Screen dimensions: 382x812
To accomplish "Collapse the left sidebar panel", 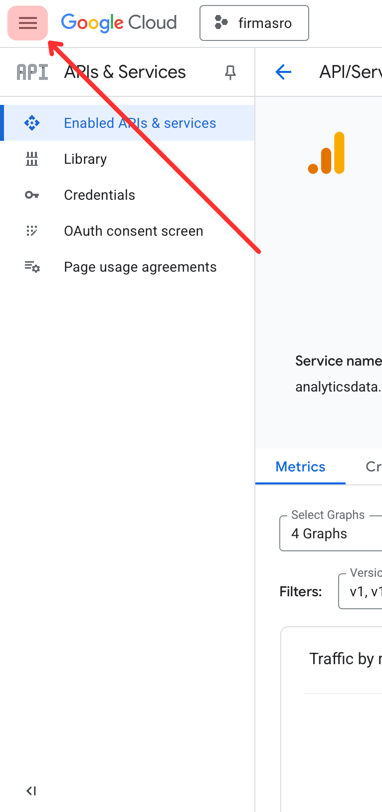I will [31, 791].
